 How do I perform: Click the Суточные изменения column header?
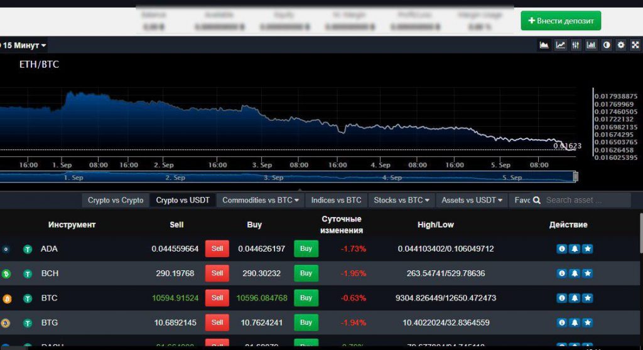341,225
